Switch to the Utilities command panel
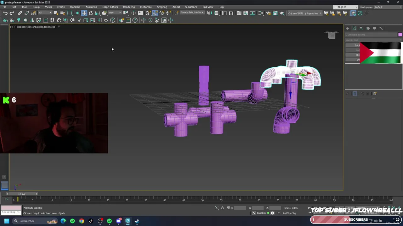The height and width of the screenshot is (226, 403). point(381,28)
